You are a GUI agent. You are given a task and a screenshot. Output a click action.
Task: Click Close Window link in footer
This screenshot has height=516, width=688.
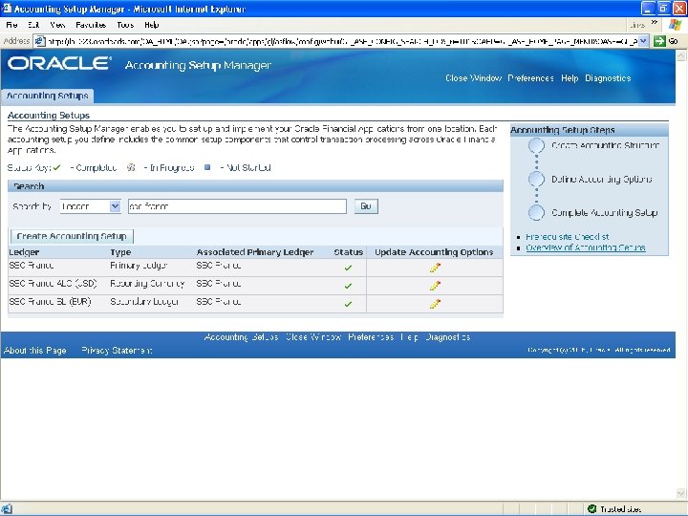pyautogui.click(x=313, y=337)
